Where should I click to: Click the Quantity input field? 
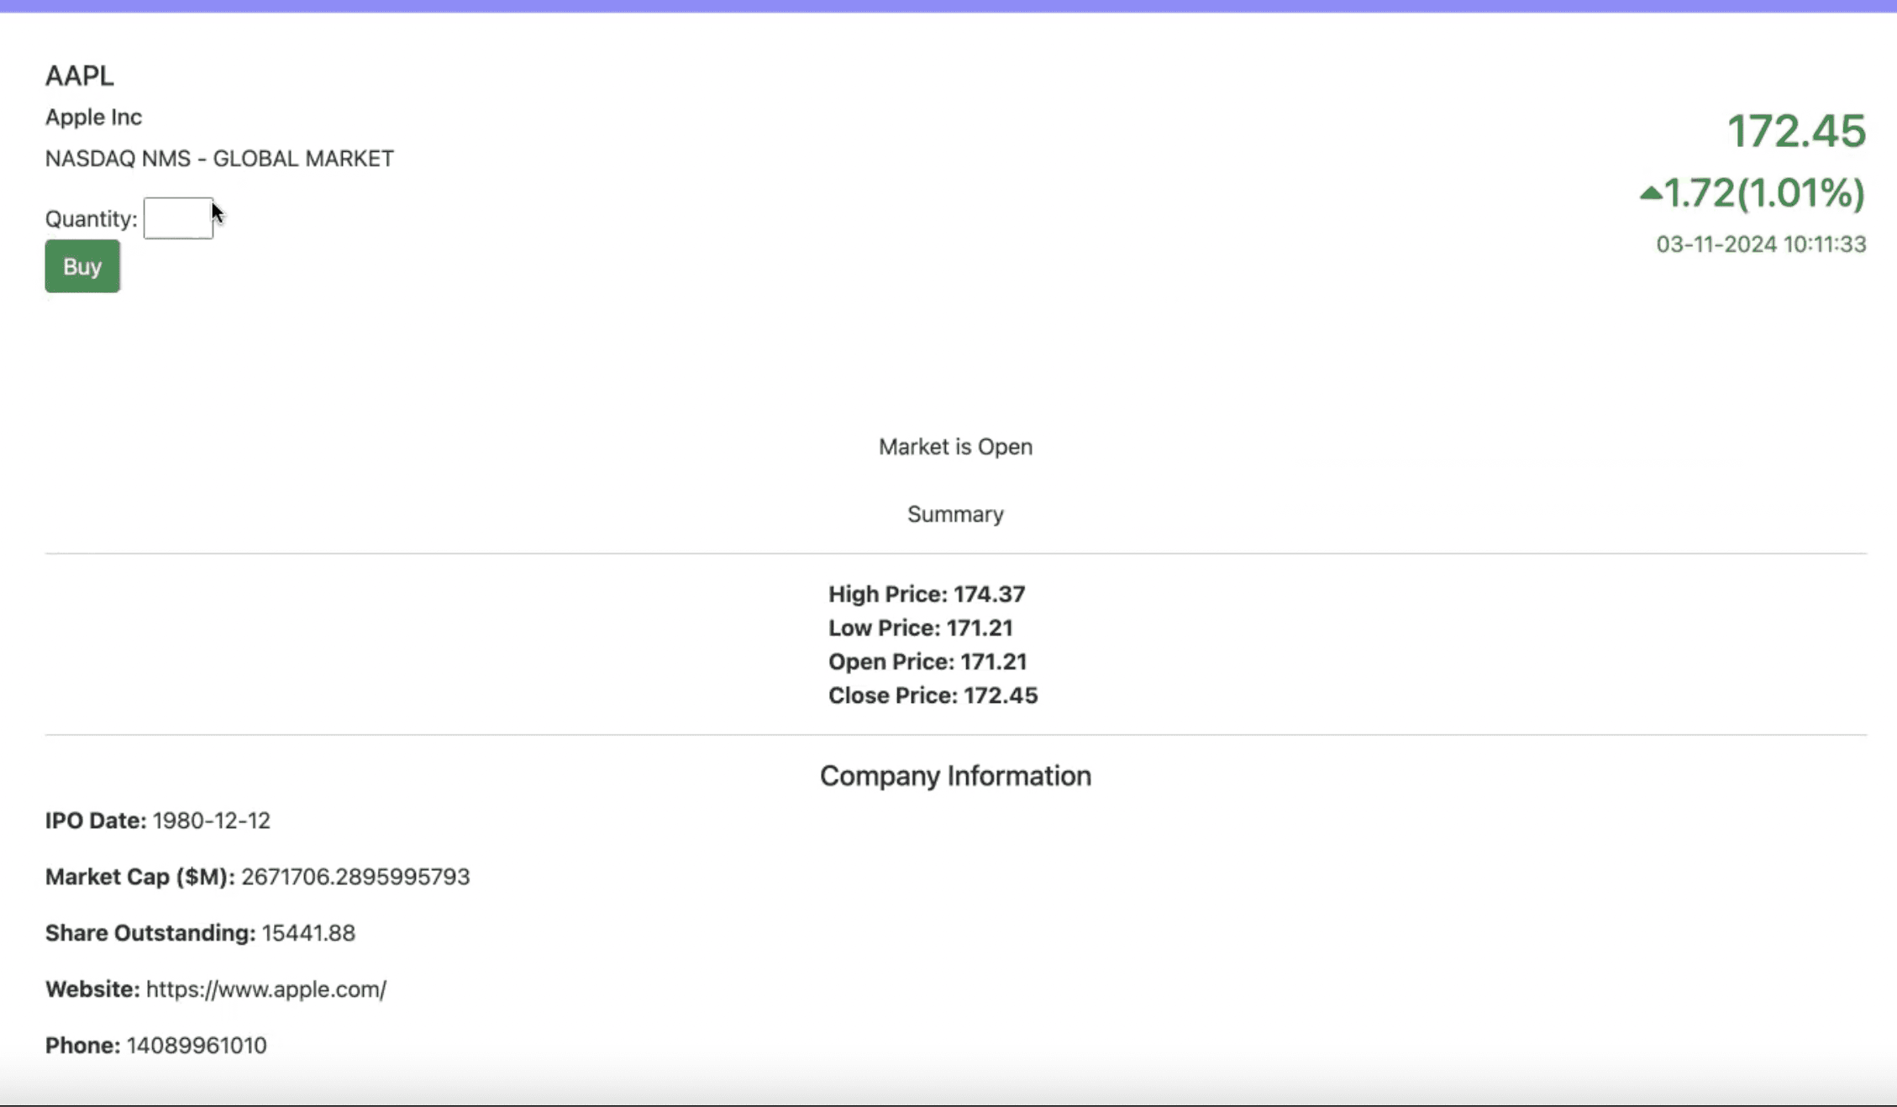tap(178, 218)
